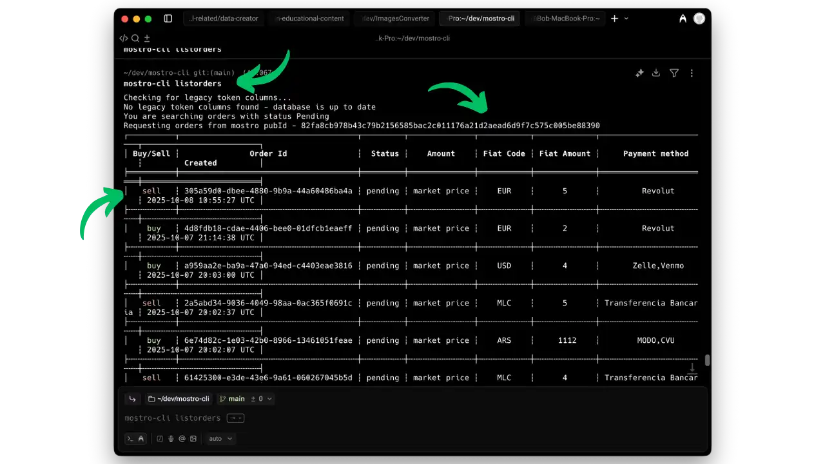Switch to the educational-content tab
The height and width of the screenshot is (464, 825).
(310, 19)
